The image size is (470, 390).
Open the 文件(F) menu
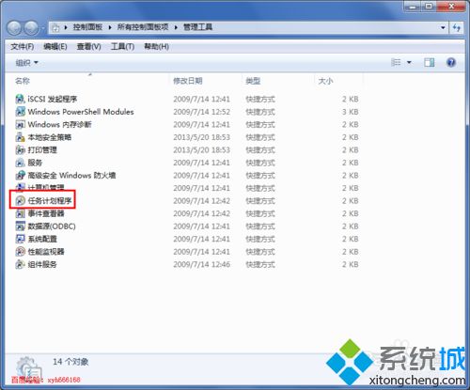(x=23, y=47)
